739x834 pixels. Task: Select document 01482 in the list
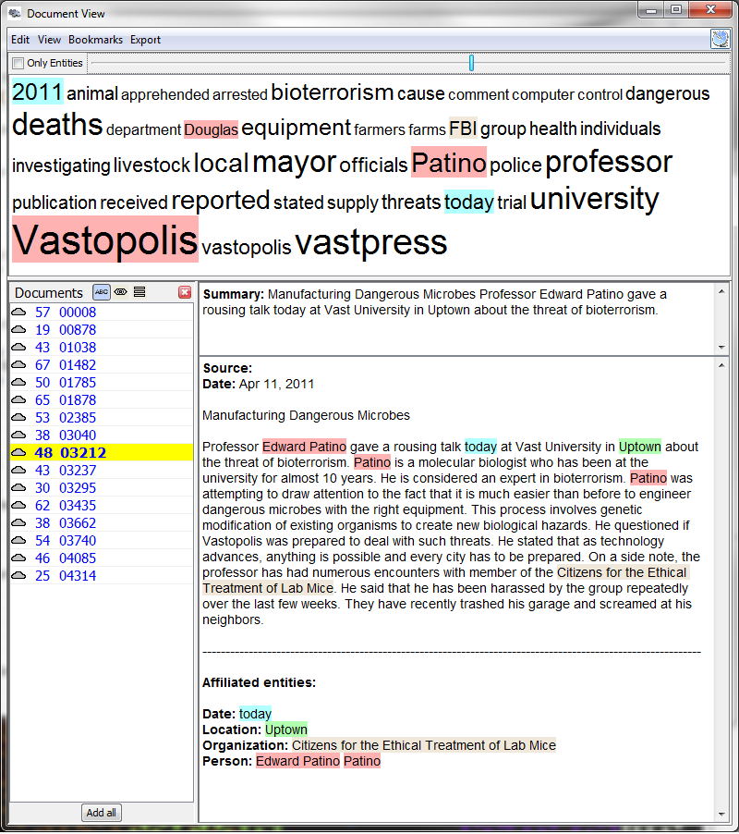pyautogui.click(x=78, y=365)
